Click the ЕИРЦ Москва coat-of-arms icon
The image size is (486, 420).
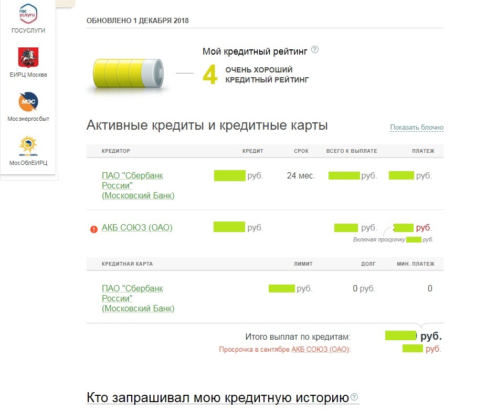[x=28, y=58]
